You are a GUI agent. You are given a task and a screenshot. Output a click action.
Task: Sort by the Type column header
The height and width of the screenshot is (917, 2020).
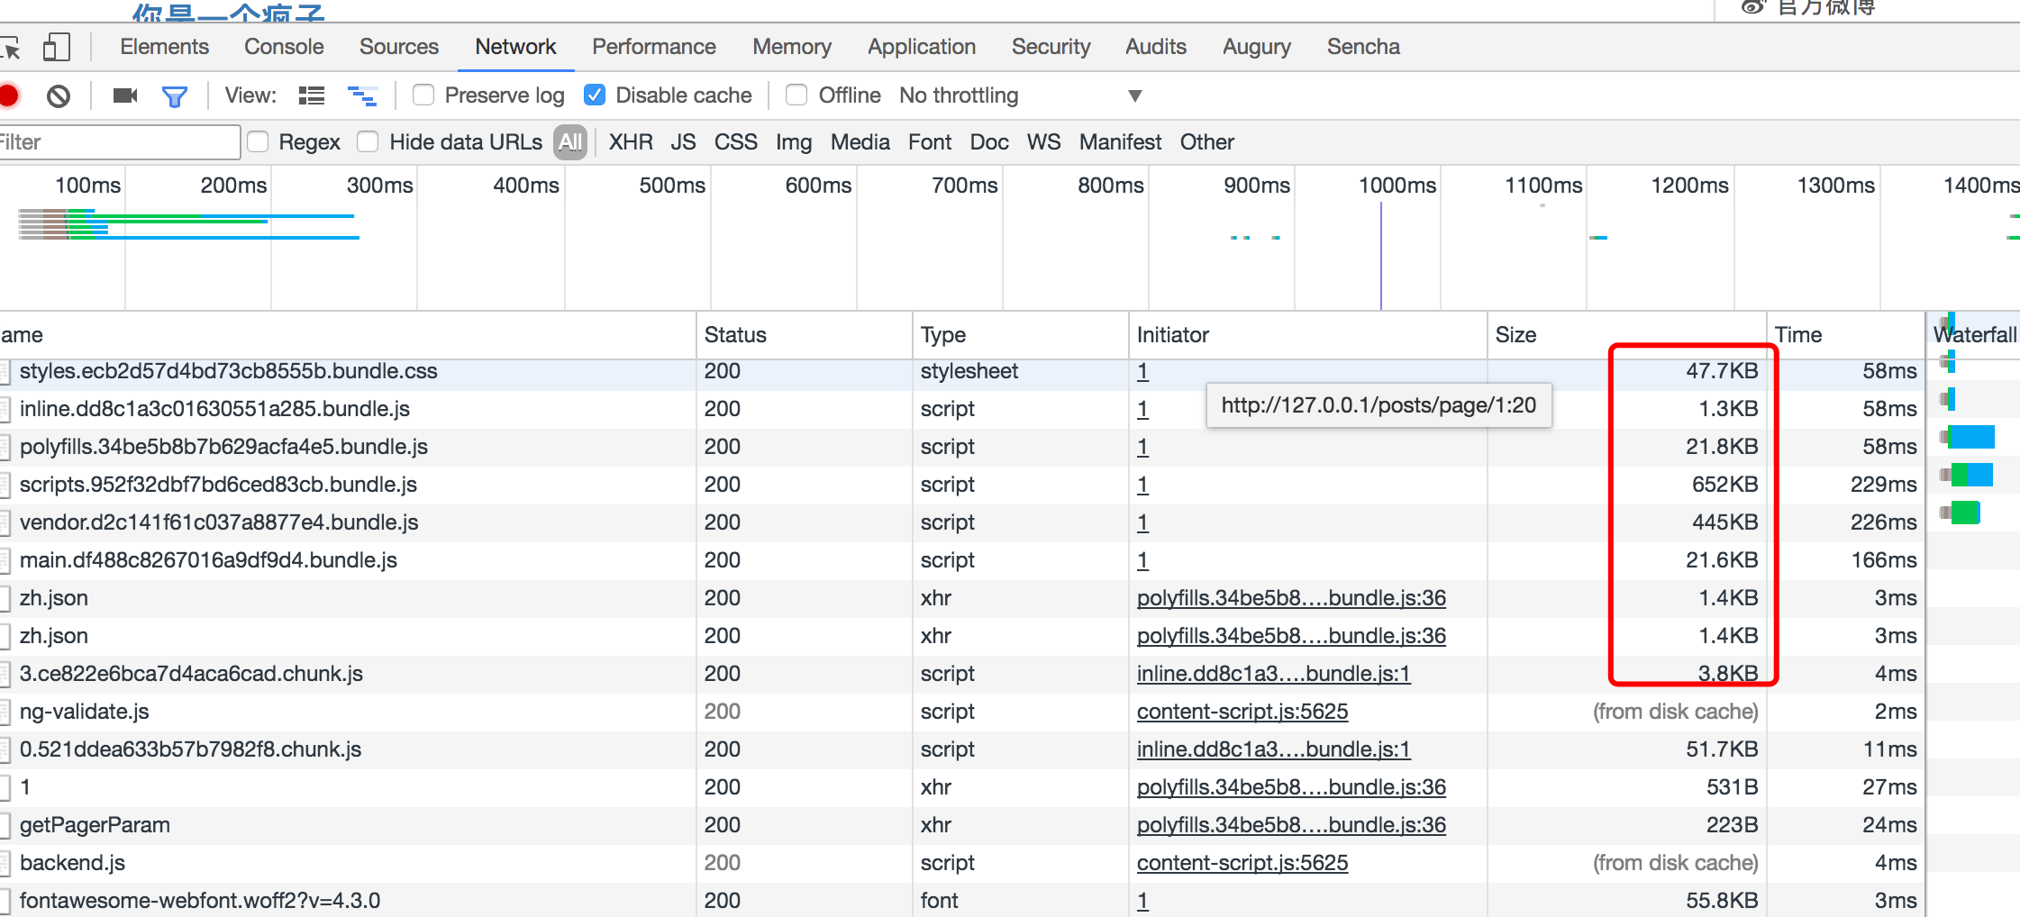pos(1021,335)
